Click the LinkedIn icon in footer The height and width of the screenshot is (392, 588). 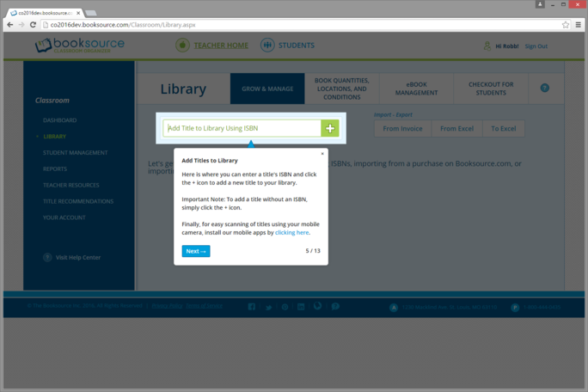(x=301, y=307)
